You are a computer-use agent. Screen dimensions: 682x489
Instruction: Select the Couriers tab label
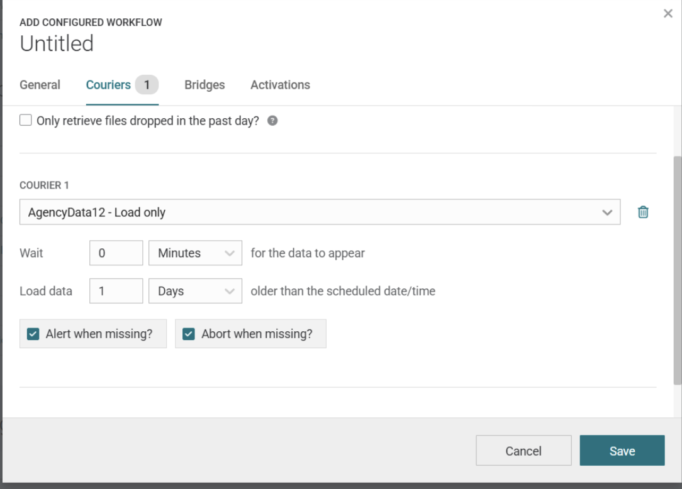tap(108, 85)
